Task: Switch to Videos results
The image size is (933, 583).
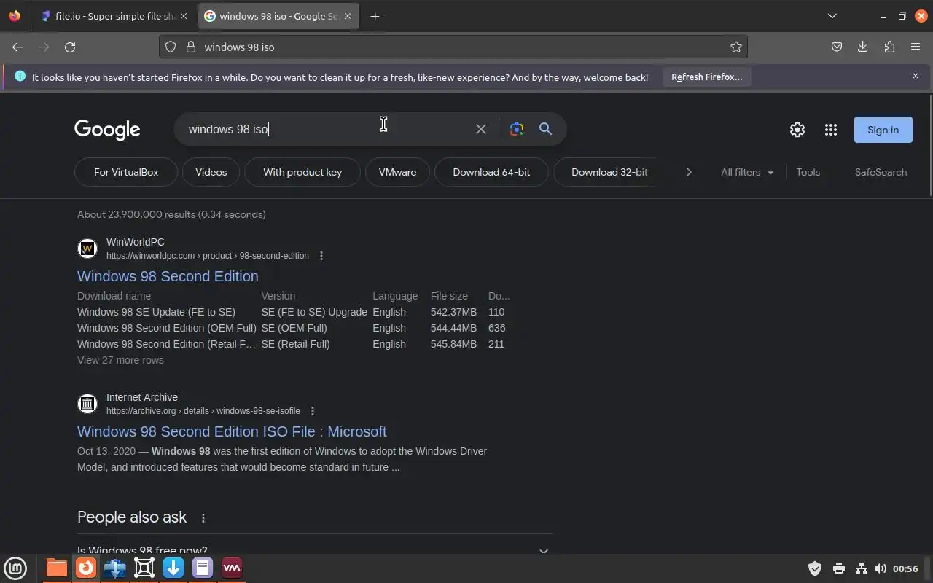Action: click(211, 172)
